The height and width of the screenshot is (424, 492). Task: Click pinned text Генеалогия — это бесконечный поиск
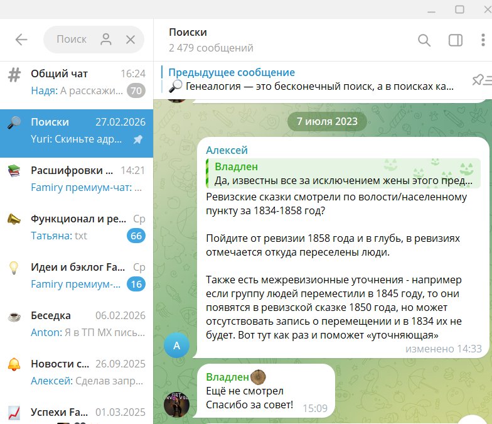(x=279, y=87)
